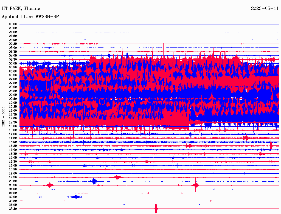Click the 10:00 time label
The width and height of the screenshot is (281, 214).
(x=13, y=103)
